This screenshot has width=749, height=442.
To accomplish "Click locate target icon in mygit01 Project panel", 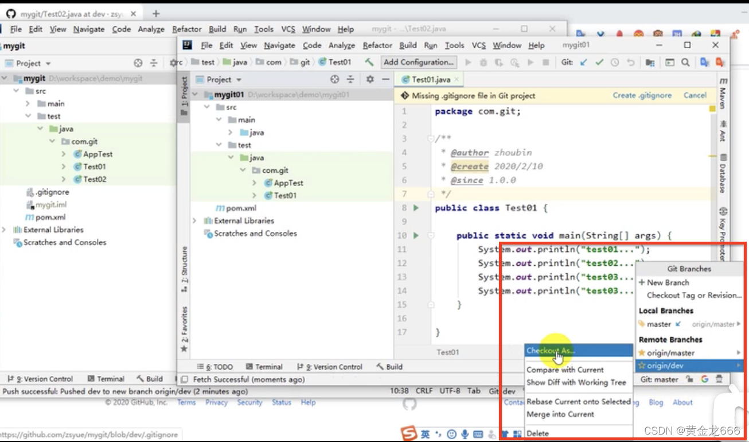I will coord(335,79).
